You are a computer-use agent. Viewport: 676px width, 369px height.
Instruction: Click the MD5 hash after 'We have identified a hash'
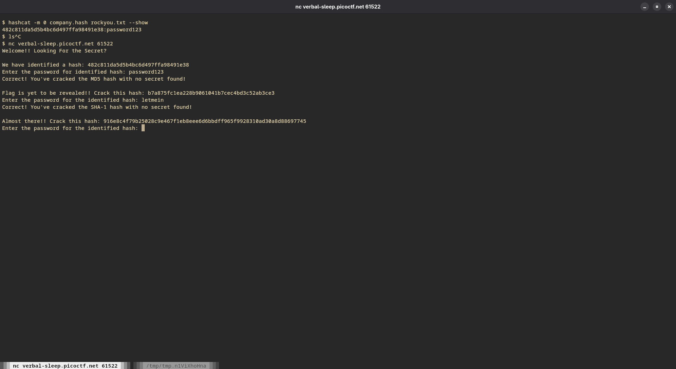coord(138,65)
